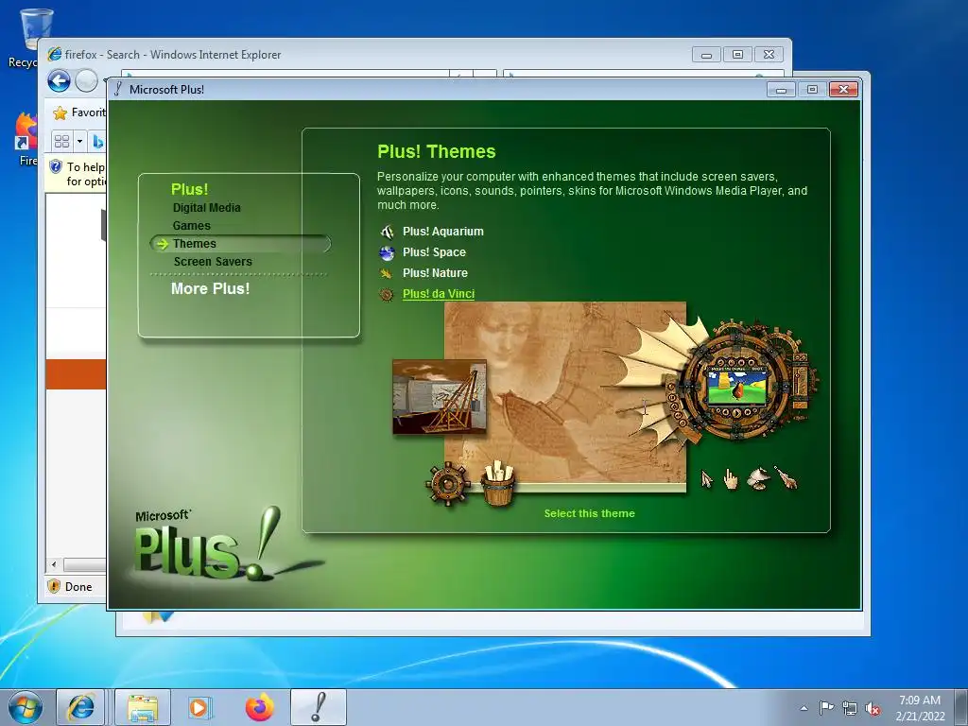Select the Plus! da Vinci gear icon
Image resolution: width=968 pixels, height=726 pixels.
point(387,295)
